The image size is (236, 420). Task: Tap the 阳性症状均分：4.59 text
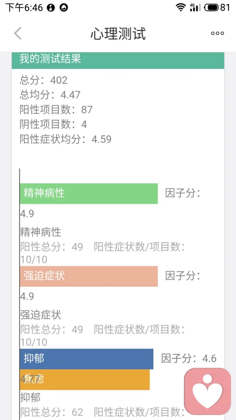click(x=65, y=139)
